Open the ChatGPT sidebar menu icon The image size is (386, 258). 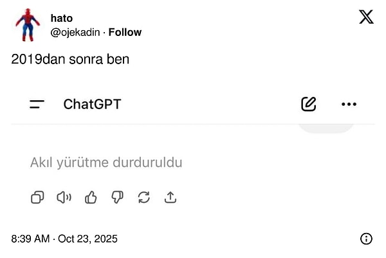point(37,104)
